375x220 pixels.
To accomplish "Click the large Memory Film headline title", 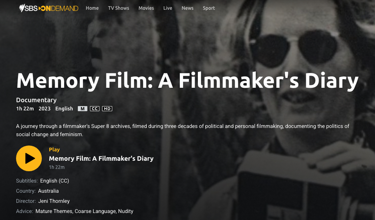I will (187, 81).
